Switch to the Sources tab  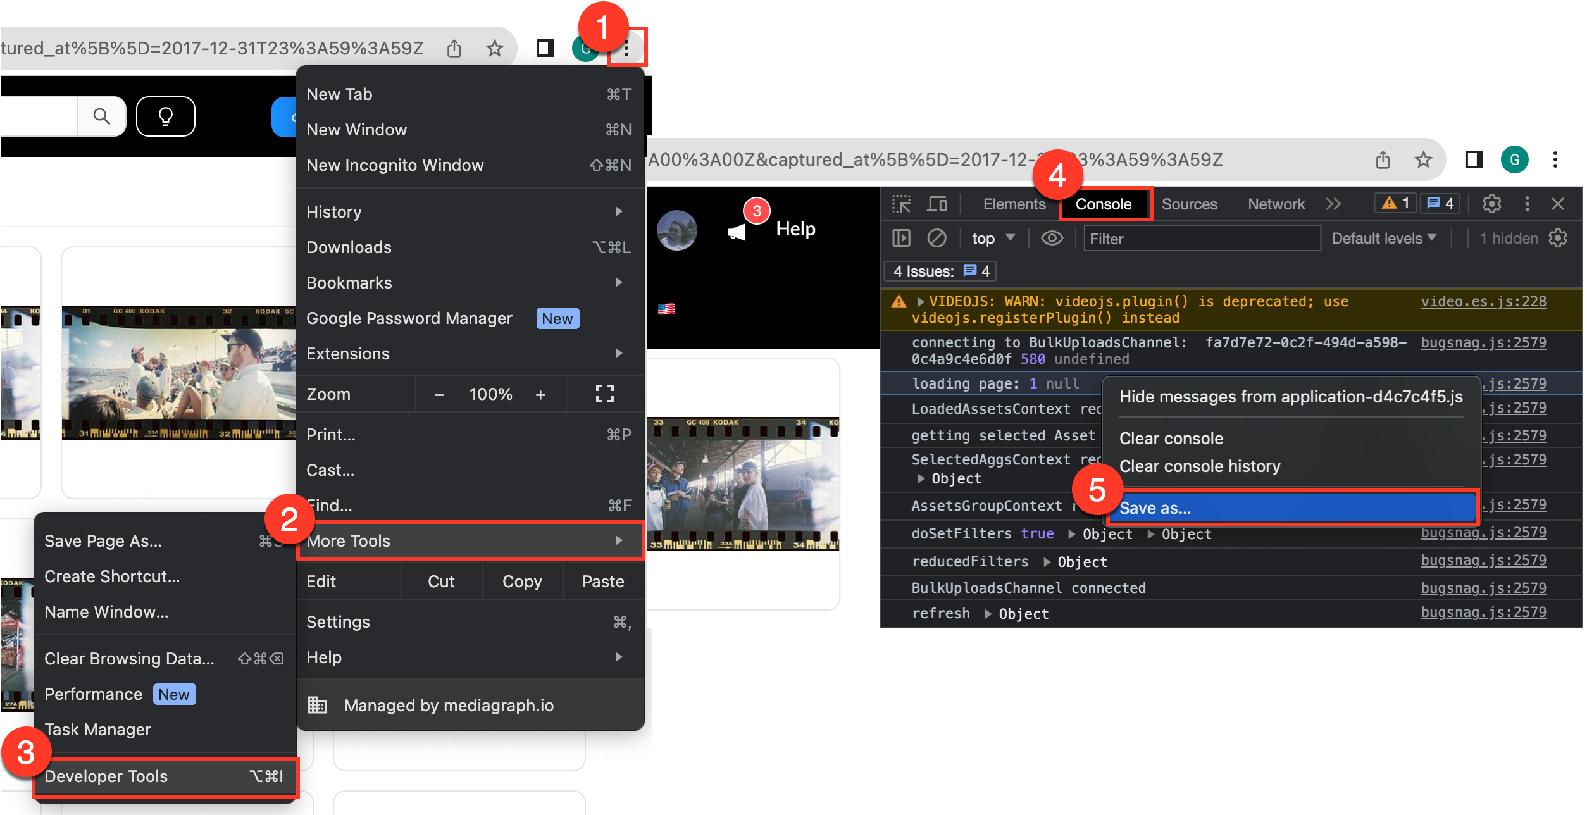click(x=1189, y=204)
